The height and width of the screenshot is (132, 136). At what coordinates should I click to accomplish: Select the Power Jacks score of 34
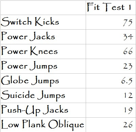coord(111,37)
